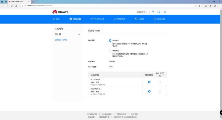222x120 pixels.
Task: Switch to the 终端管理 tab
Action: pos(120,19)
